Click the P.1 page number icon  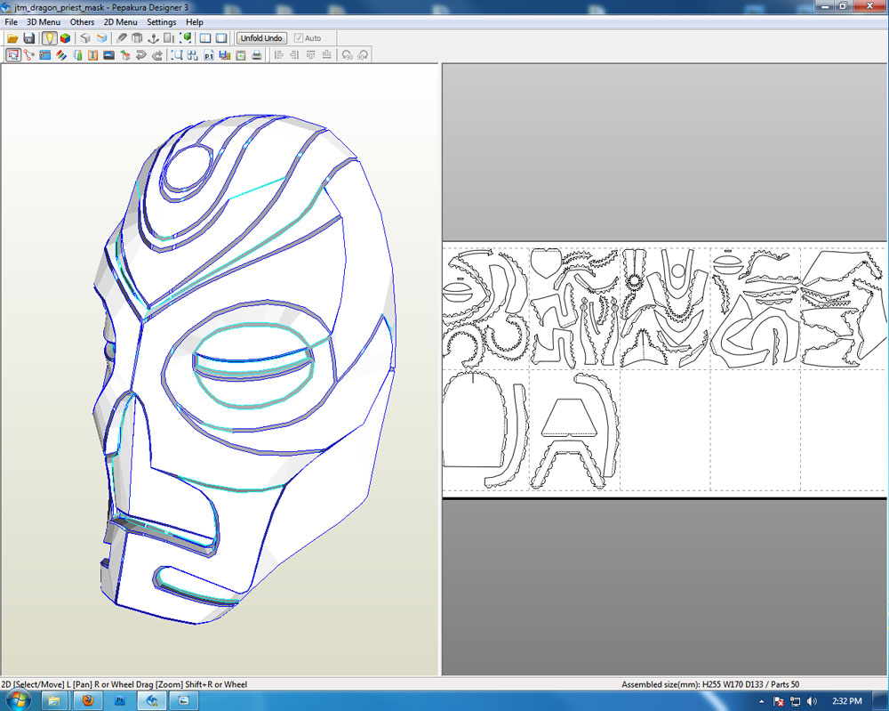(209, 55)
